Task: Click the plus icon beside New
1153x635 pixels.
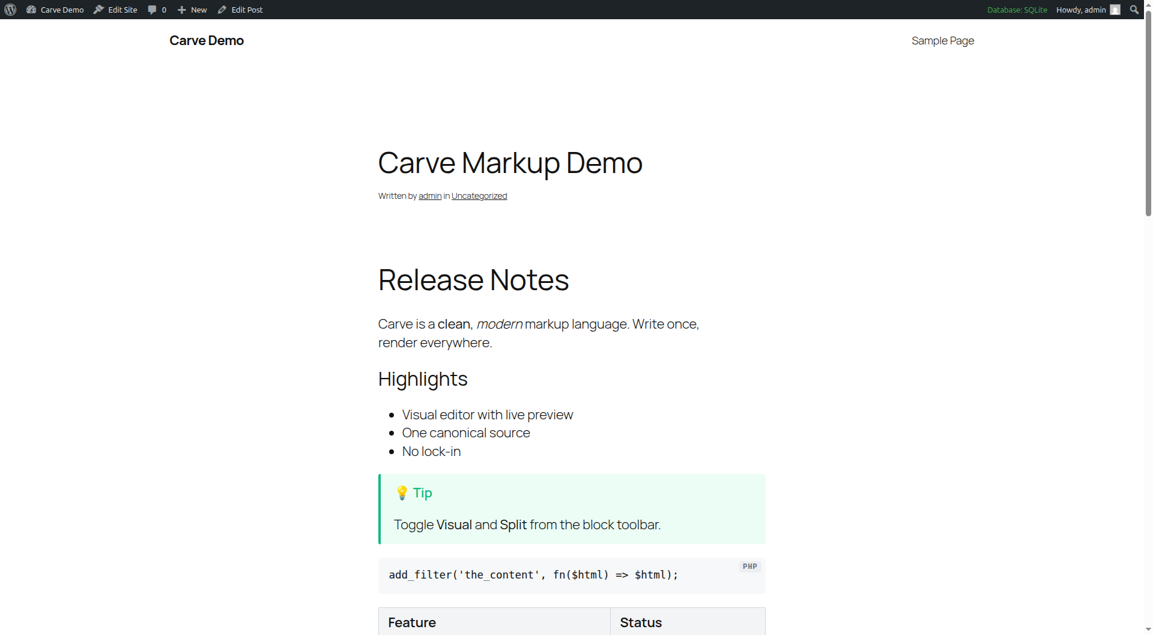Action: point(181,10)
